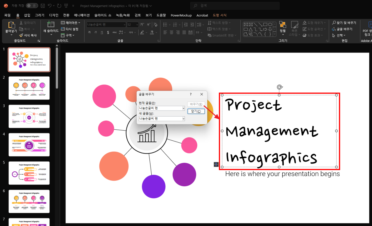372x226 pixels.
Task: Open the File (파일) menu tab
Action: click(8, 15)
